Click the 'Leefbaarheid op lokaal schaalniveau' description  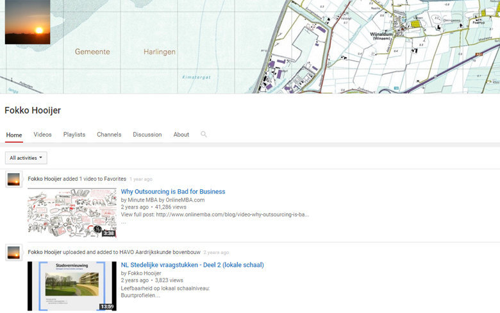click(165, 289)
